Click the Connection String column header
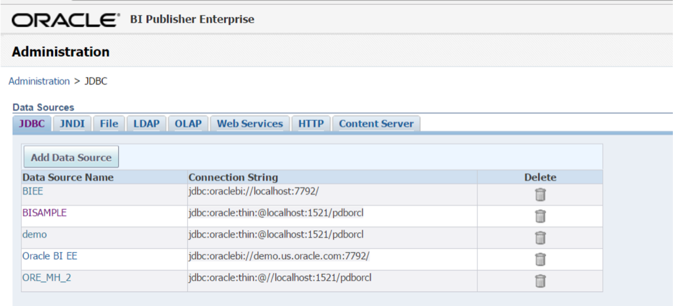 [233, 177]
